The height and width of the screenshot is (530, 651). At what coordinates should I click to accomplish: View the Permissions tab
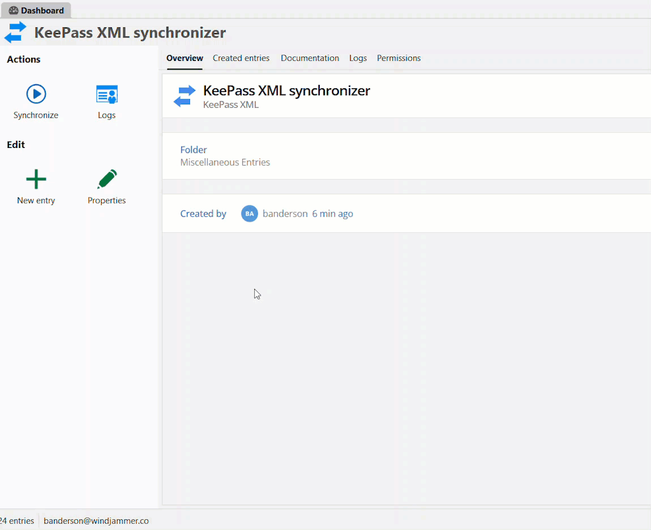tap(399, 58)
